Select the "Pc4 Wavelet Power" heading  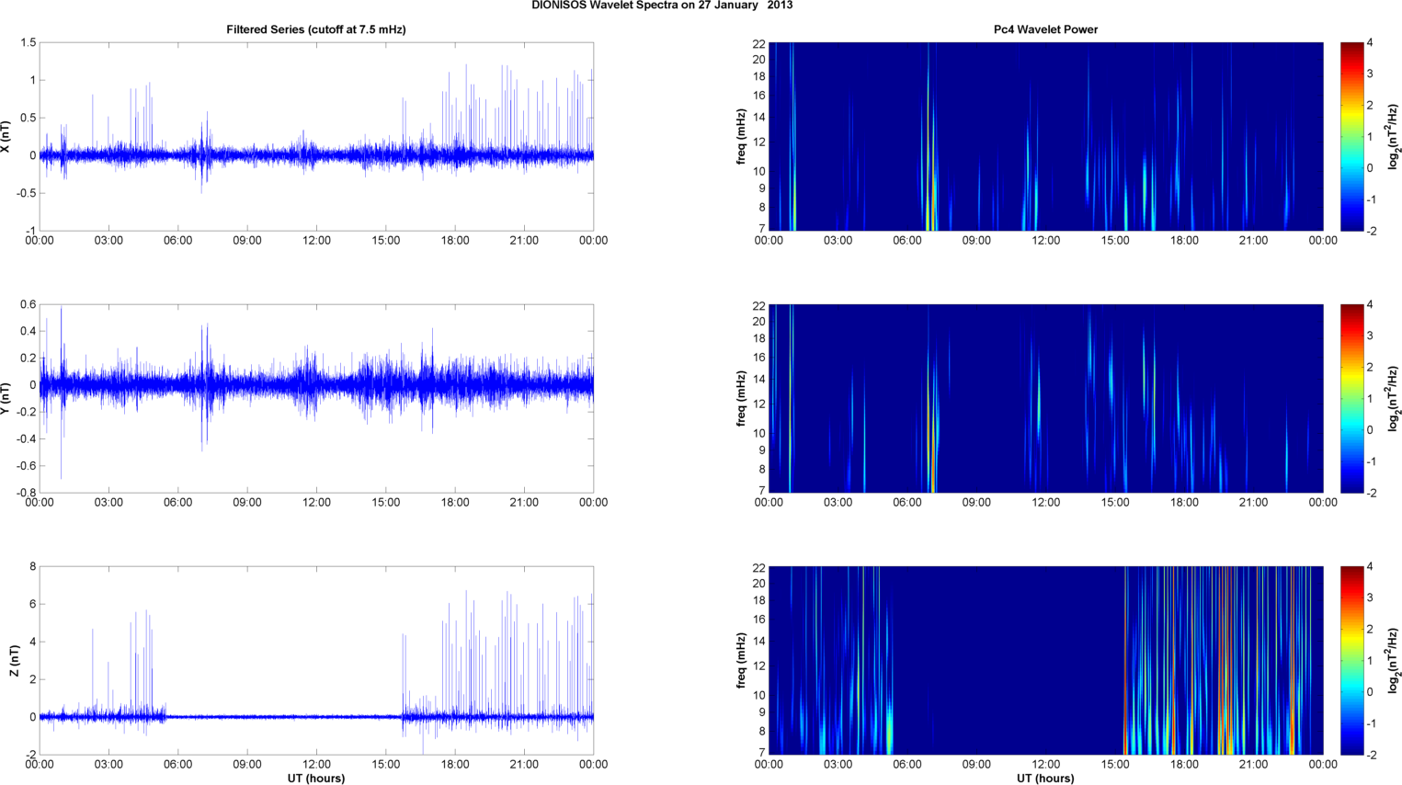point(1045,29)
